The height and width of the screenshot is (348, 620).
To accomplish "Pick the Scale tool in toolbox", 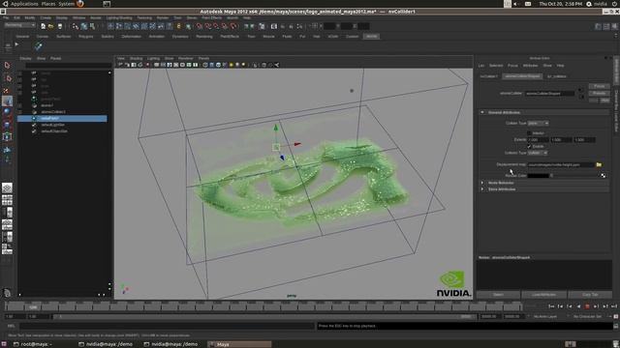I will coord(7,125).
